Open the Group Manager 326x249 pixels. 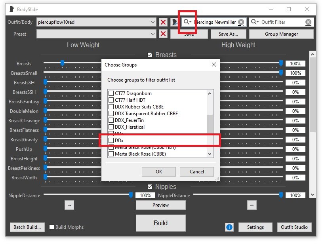(281, 34)
